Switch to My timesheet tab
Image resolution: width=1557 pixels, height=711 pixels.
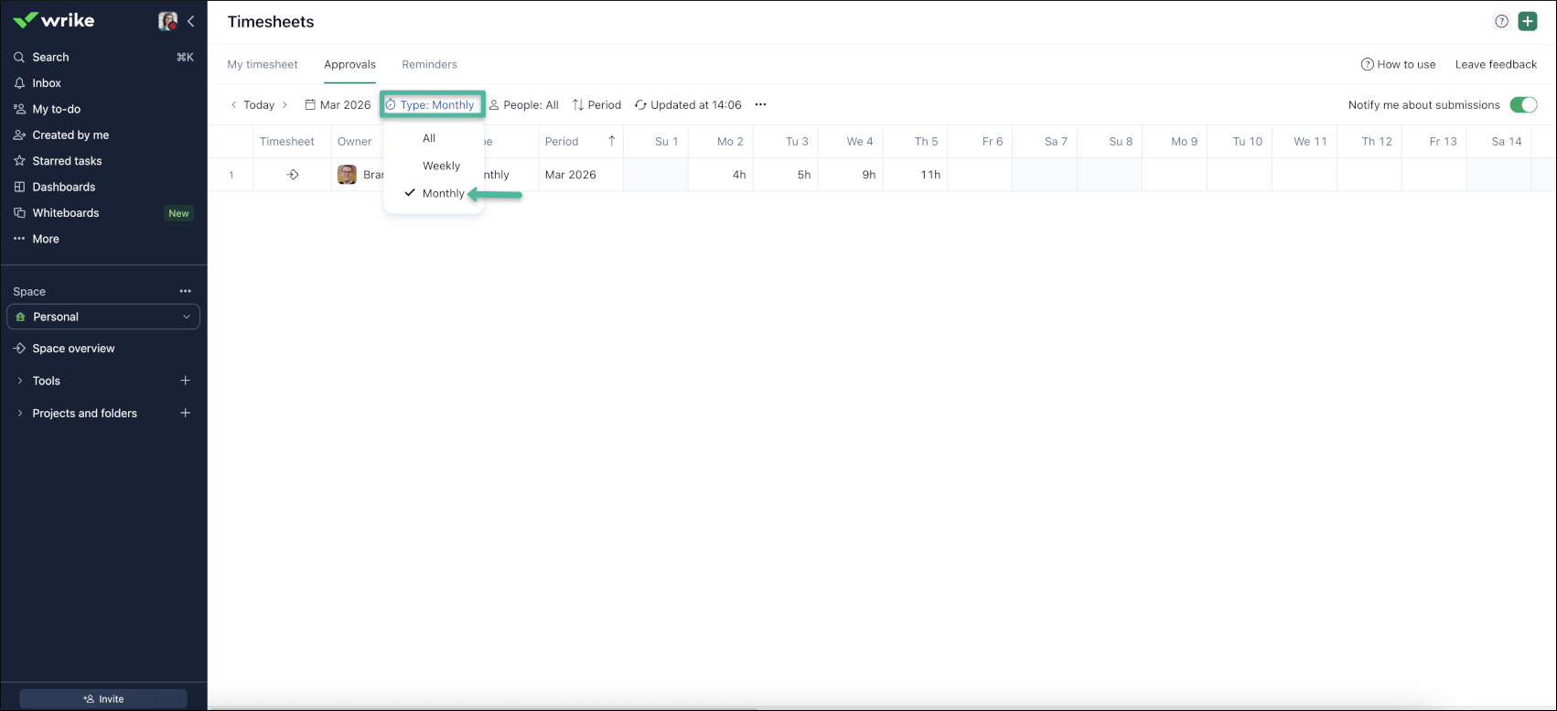[x=263, y=64]
